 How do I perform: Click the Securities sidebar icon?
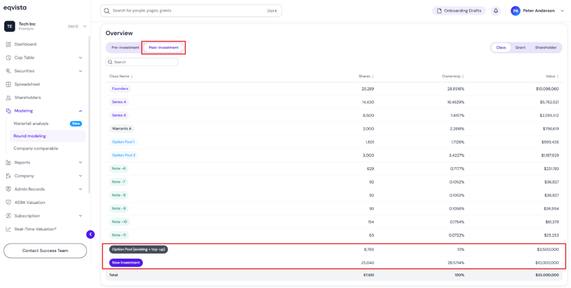coord(9,71)
